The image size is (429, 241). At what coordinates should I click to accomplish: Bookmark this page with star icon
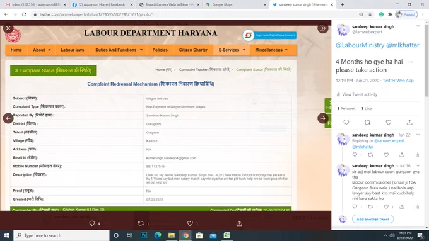(370, 14)
